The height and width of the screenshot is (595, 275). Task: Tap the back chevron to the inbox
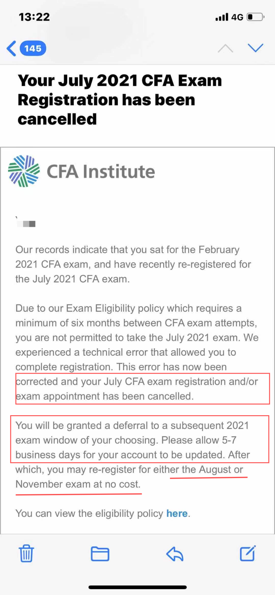tap(12, 49)
